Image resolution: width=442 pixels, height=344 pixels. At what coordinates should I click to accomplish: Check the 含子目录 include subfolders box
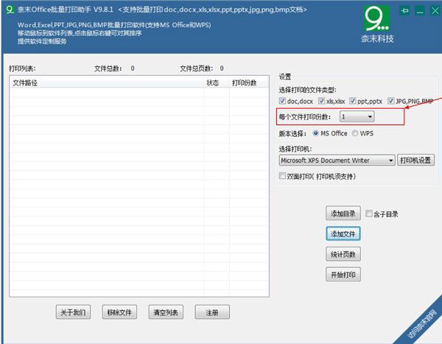tap(369, 214)
